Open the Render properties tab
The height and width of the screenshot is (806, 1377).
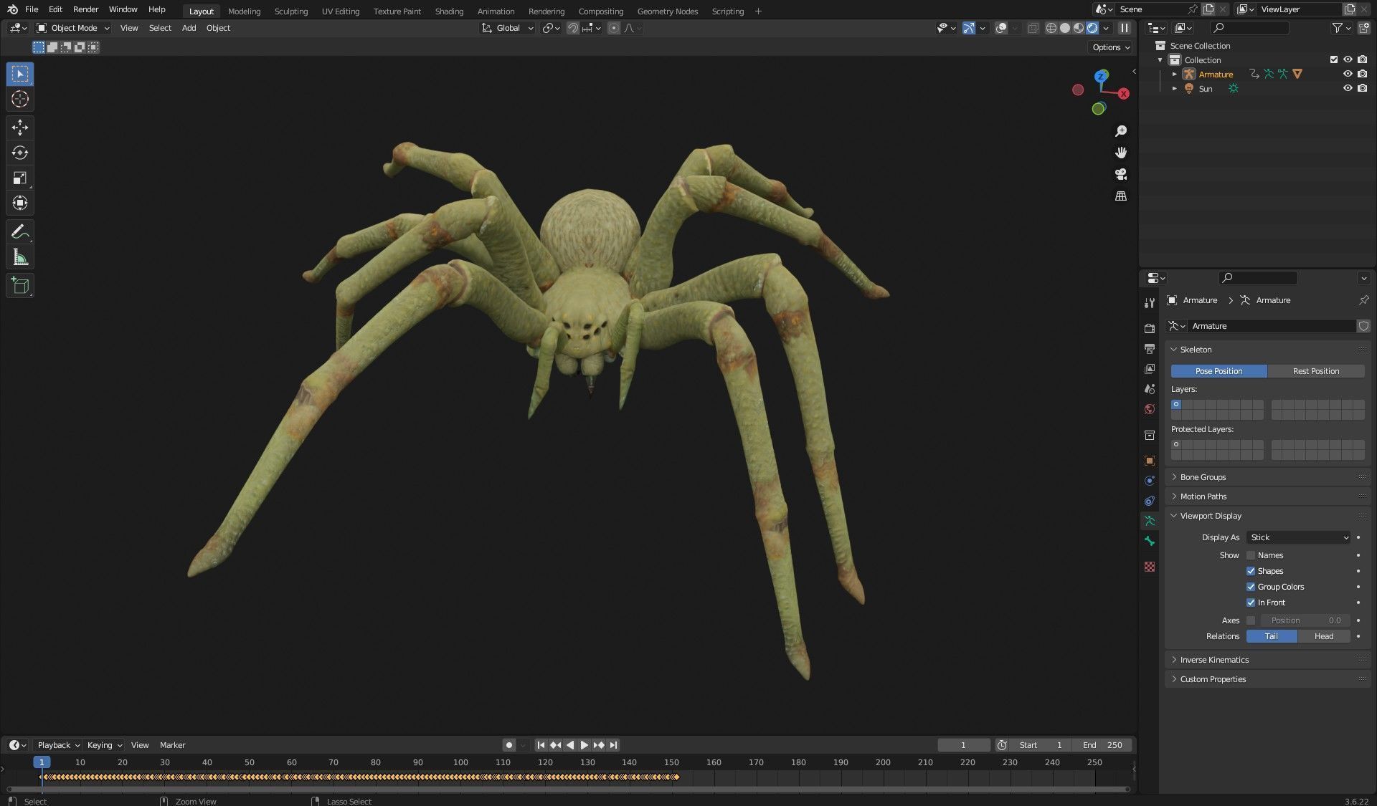1150,328
